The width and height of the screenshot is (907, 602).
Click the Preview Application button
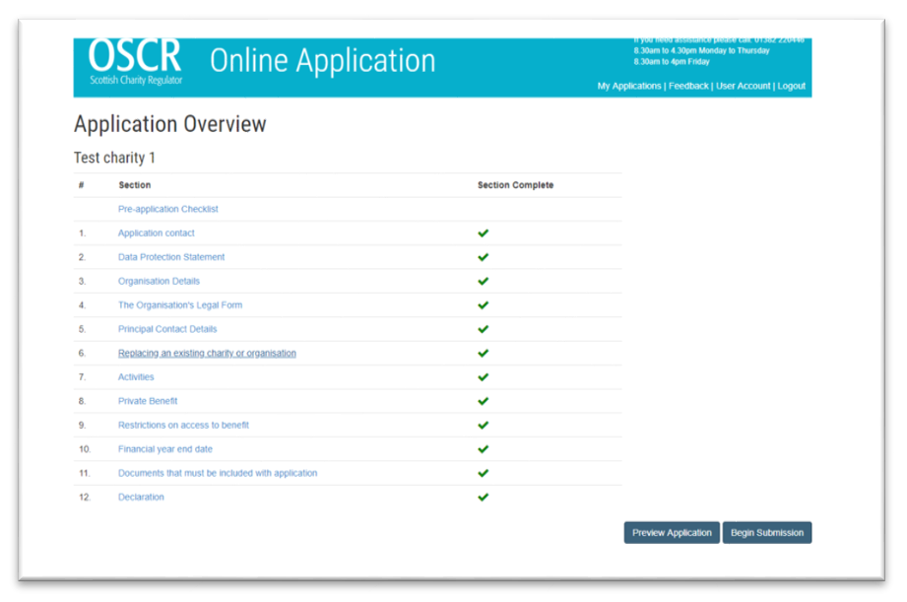tap(671, 532)
